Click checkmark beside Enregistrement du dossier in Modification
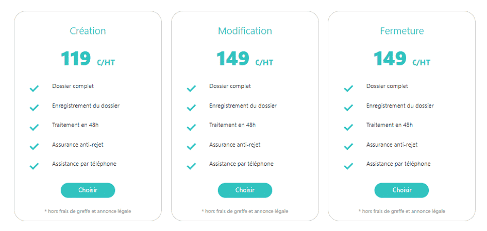Screen dimensions: 487x231 [191, 108]
